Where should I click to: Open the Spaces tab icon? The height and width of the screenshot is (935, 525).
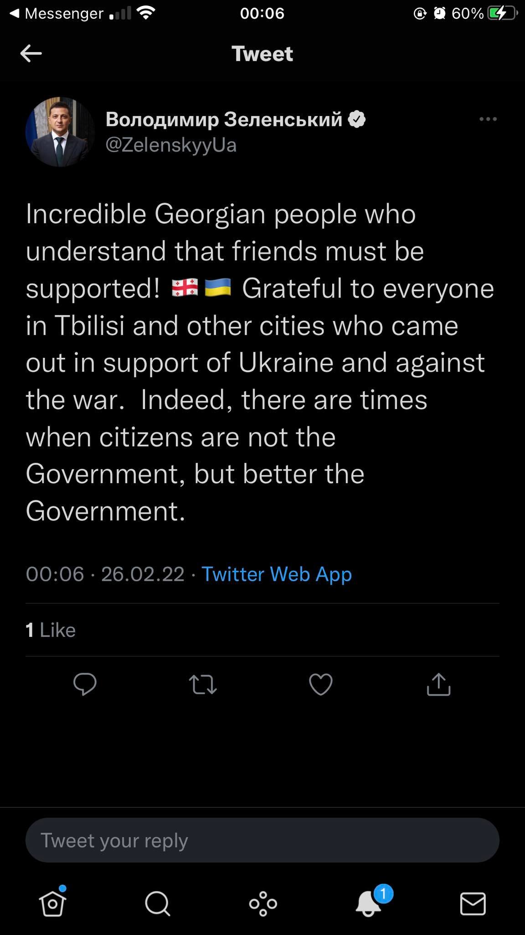[x=263, y=903]
